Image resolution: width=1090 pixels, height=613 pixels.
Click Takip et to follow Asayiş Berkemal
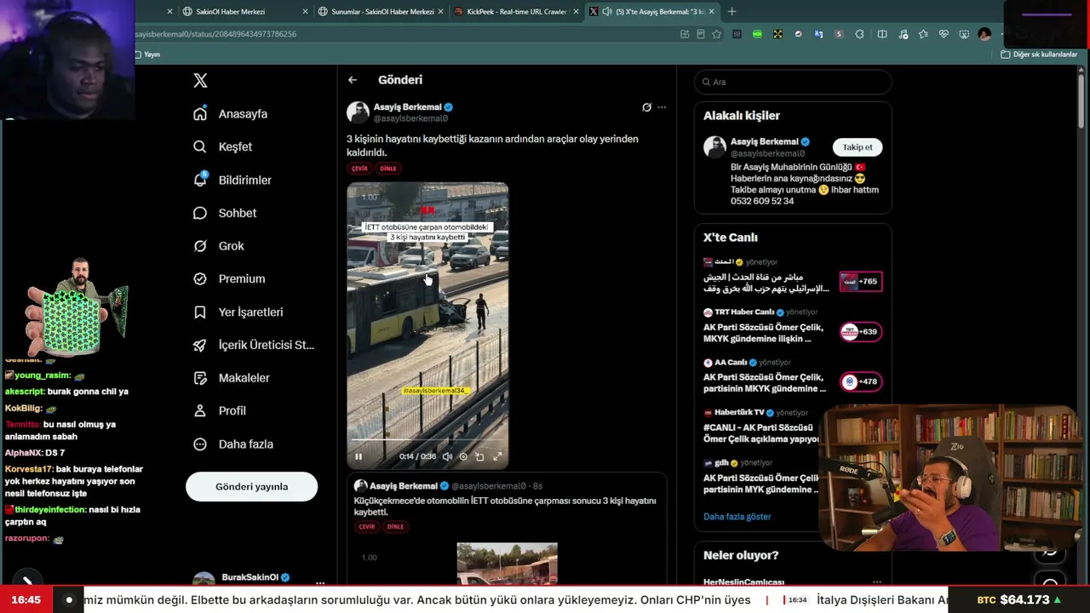point(858,147)
